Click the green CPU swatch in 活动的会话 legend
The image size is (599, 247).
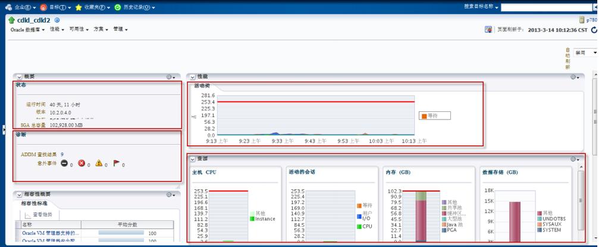pyautogui.click(x=359, y=226)
